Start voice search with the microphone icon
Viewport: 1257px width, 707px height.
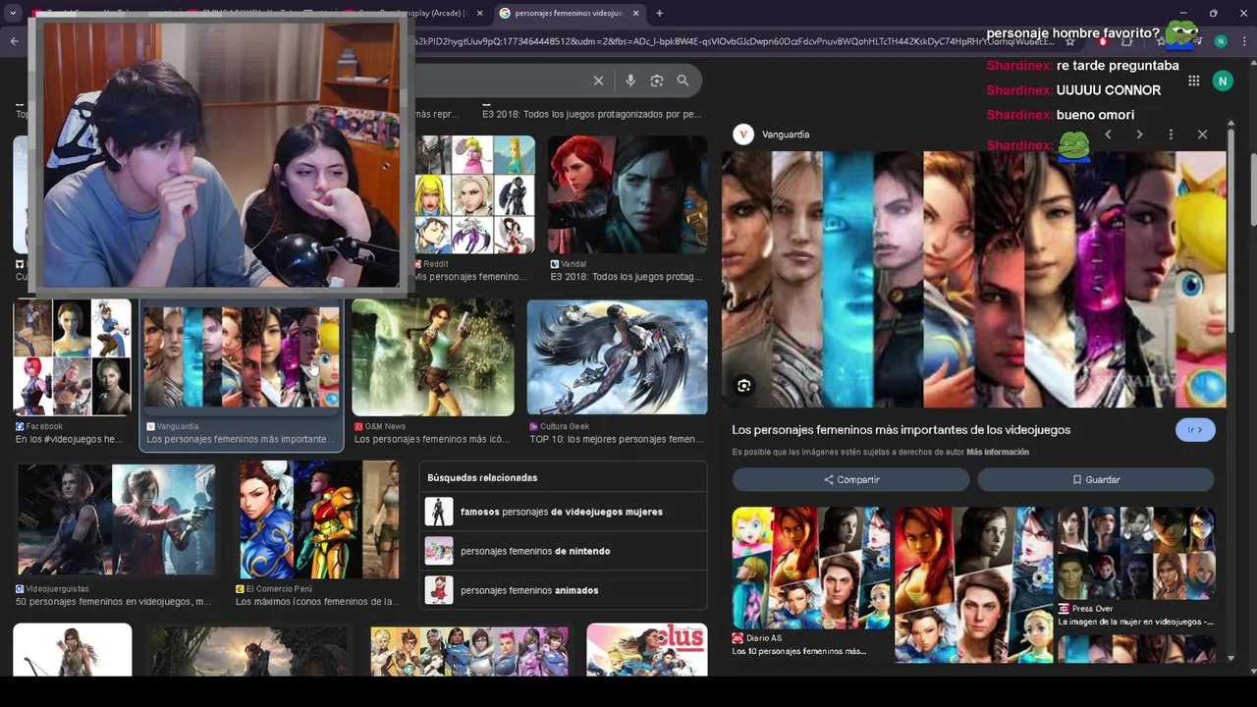point(630,81)
